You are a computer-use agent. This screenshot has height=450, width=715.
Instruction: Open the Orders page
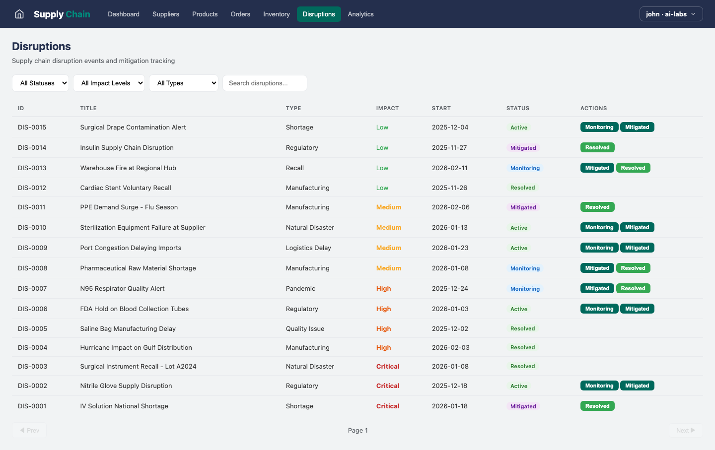[240, 14]
